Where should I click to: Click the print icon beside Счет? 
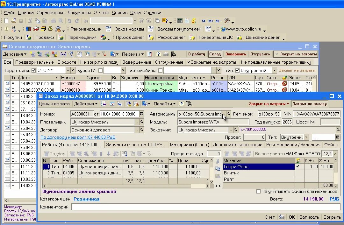point(282,217)
